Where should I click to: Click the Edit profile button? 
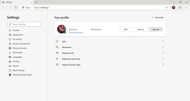click(x=126, y=29)
